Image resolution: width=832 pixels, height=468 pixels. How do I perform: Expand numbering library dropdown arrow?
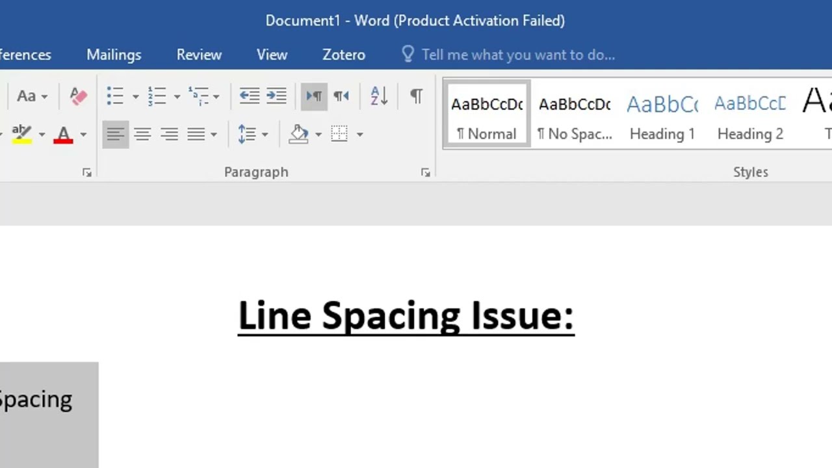pos(177,97)
